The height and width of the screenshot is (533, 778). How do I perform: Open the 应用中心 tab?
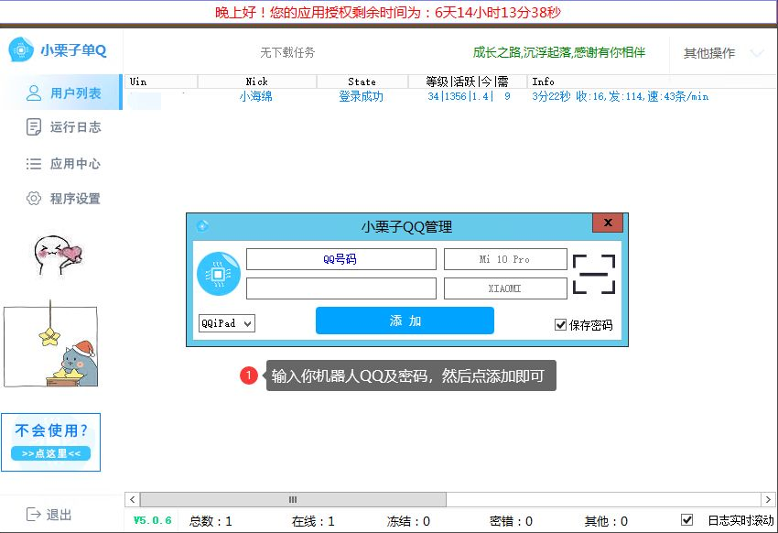tap(63, 163)
